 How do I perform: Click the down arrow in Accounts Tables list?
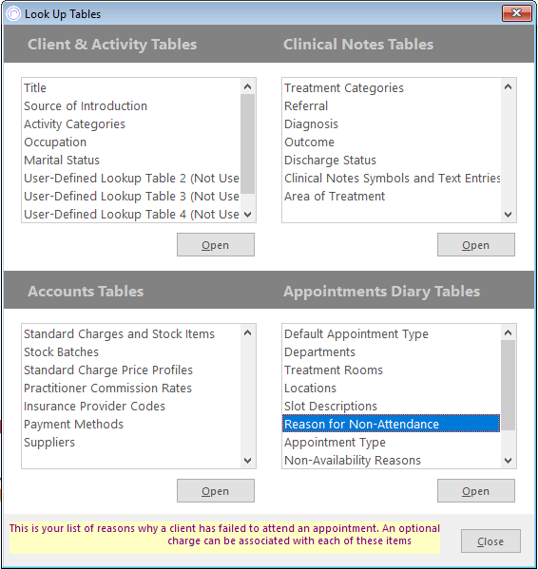point(247,461)
